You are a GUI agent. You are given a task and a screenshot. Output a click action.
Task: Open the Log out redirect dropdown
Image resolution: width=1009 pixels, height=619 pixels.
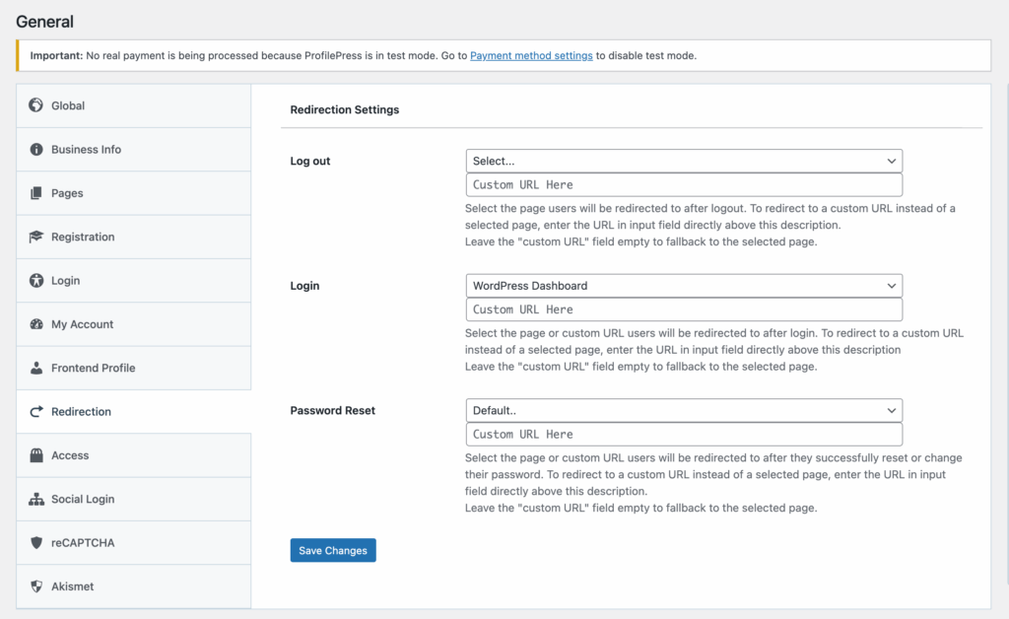click(x=684, y=161)
